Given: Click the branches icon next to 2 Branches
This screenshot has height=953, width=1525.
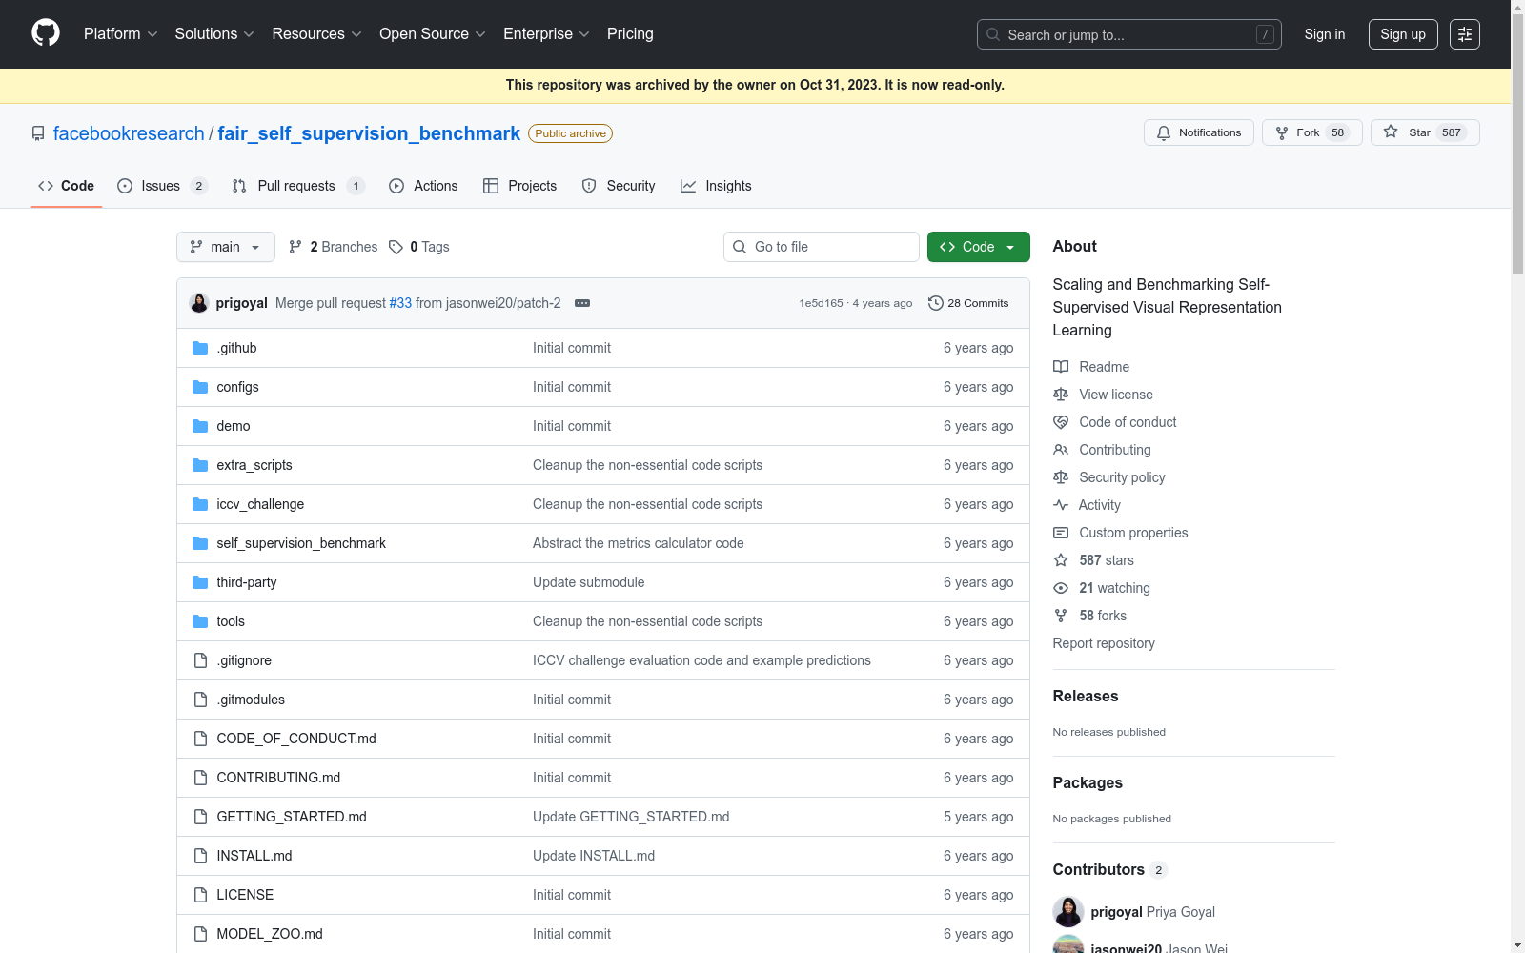Looking at the screenshot, I should [295, 247].
